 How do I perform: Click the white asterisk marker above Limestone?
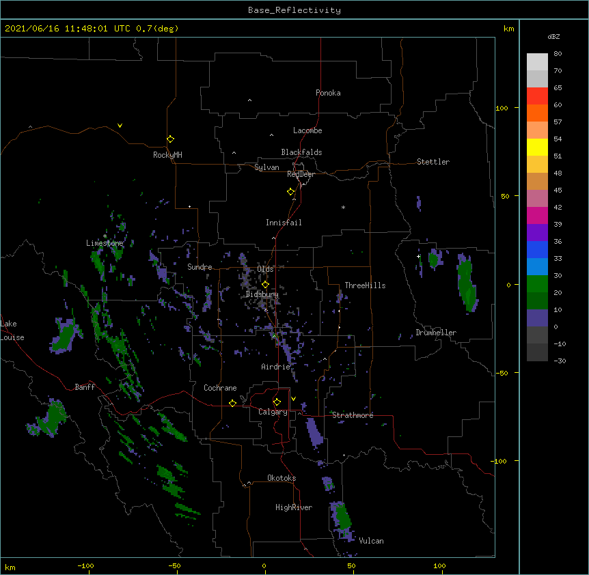click(x=105, y=236)
